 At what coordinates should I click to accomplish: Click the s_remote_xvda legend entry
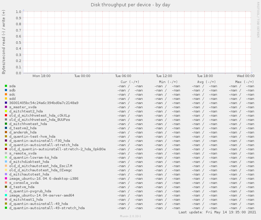pos(23,153)
